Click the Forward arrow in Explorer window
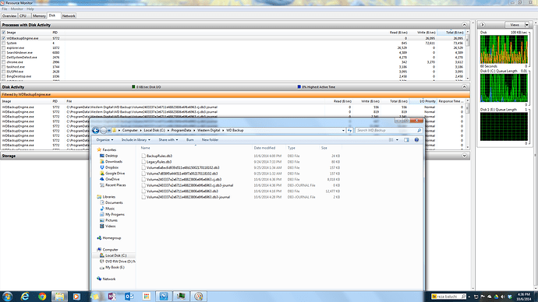The width and height of the screenshot is (538, 302). click(x=103, y=131)
